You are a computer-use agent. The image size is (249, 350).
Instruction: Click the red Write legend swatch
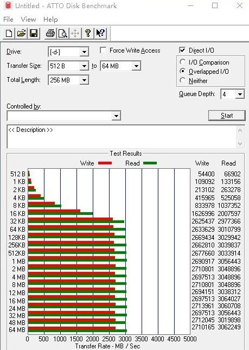point(105,163)
